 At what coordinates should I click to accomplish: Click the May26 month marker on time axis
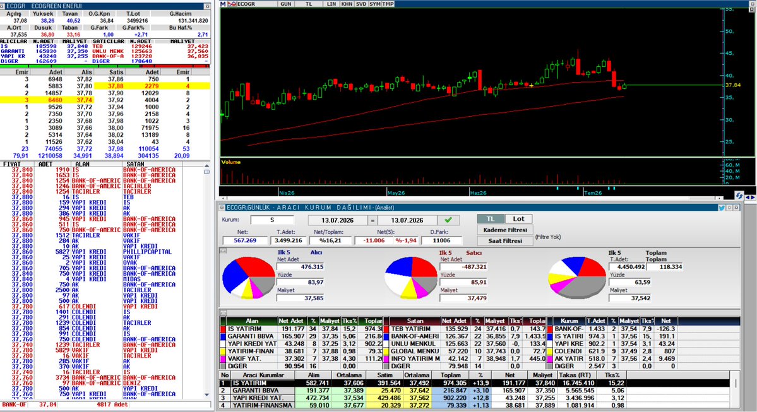pos(396,193)
